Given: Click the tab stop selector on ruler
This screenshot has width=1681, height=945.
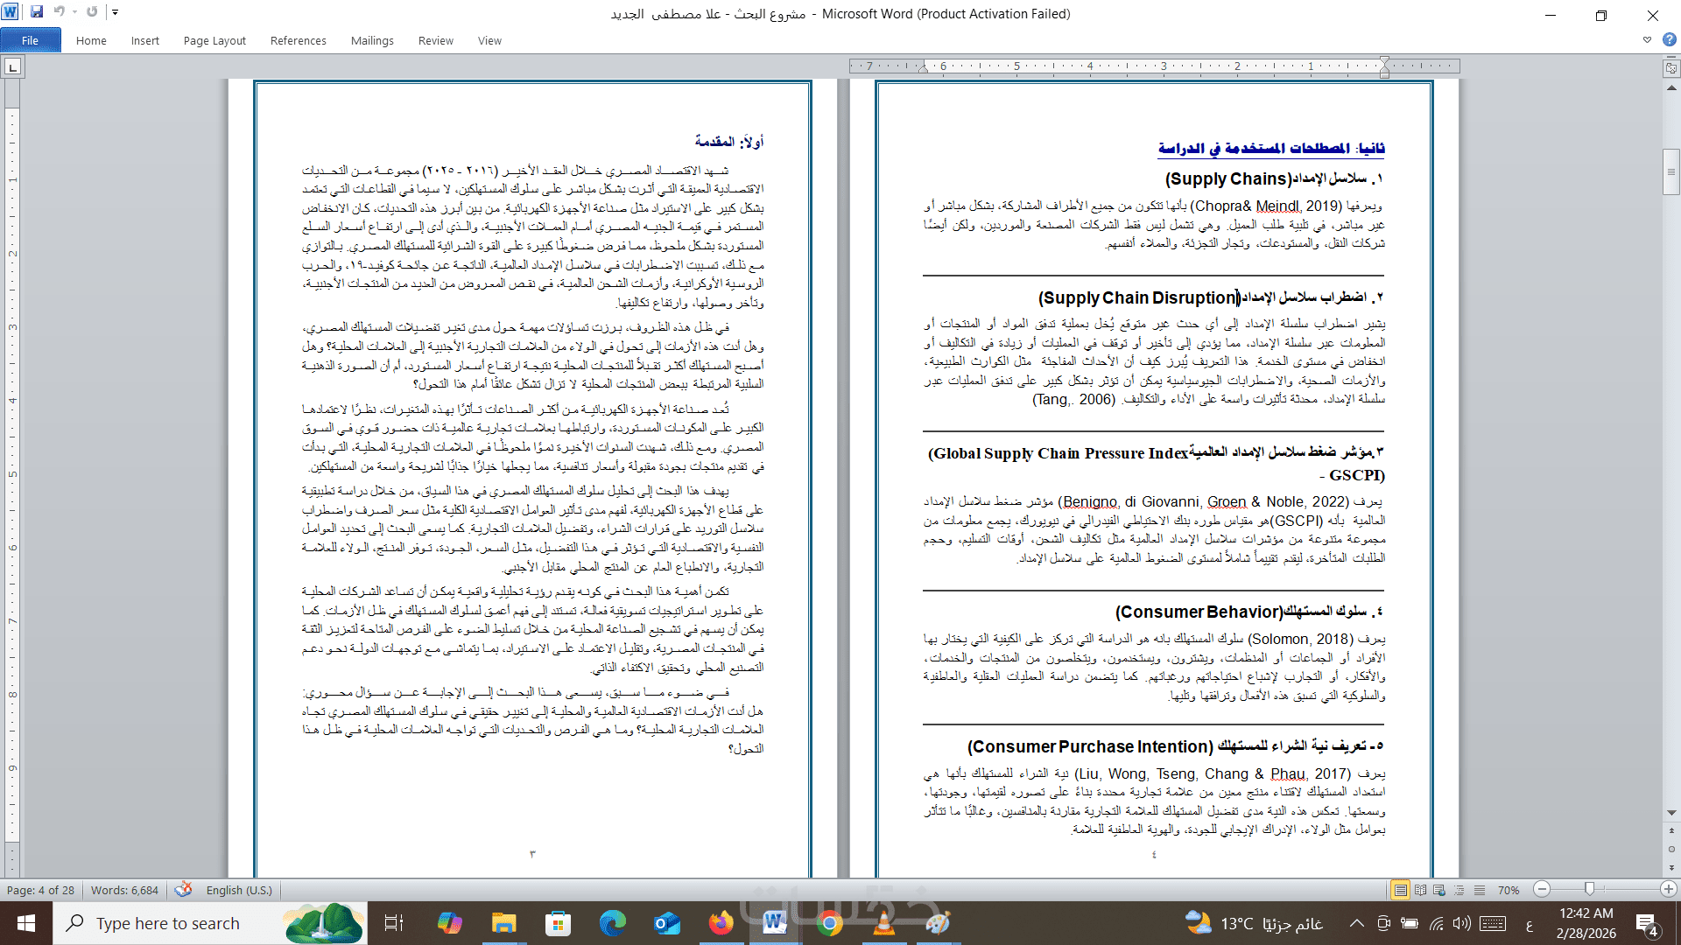Looking at the screenshot, I should [12, 66].
